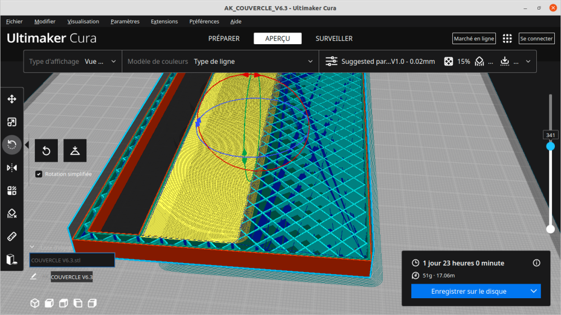Select the Rotate tool
The height and width of the screenshot is (315, 561).
[12, 145]
